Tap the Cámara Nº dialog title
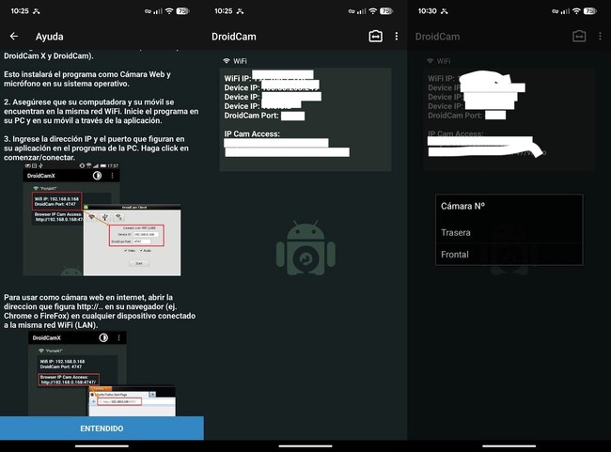611x452 pixels. 461,206
